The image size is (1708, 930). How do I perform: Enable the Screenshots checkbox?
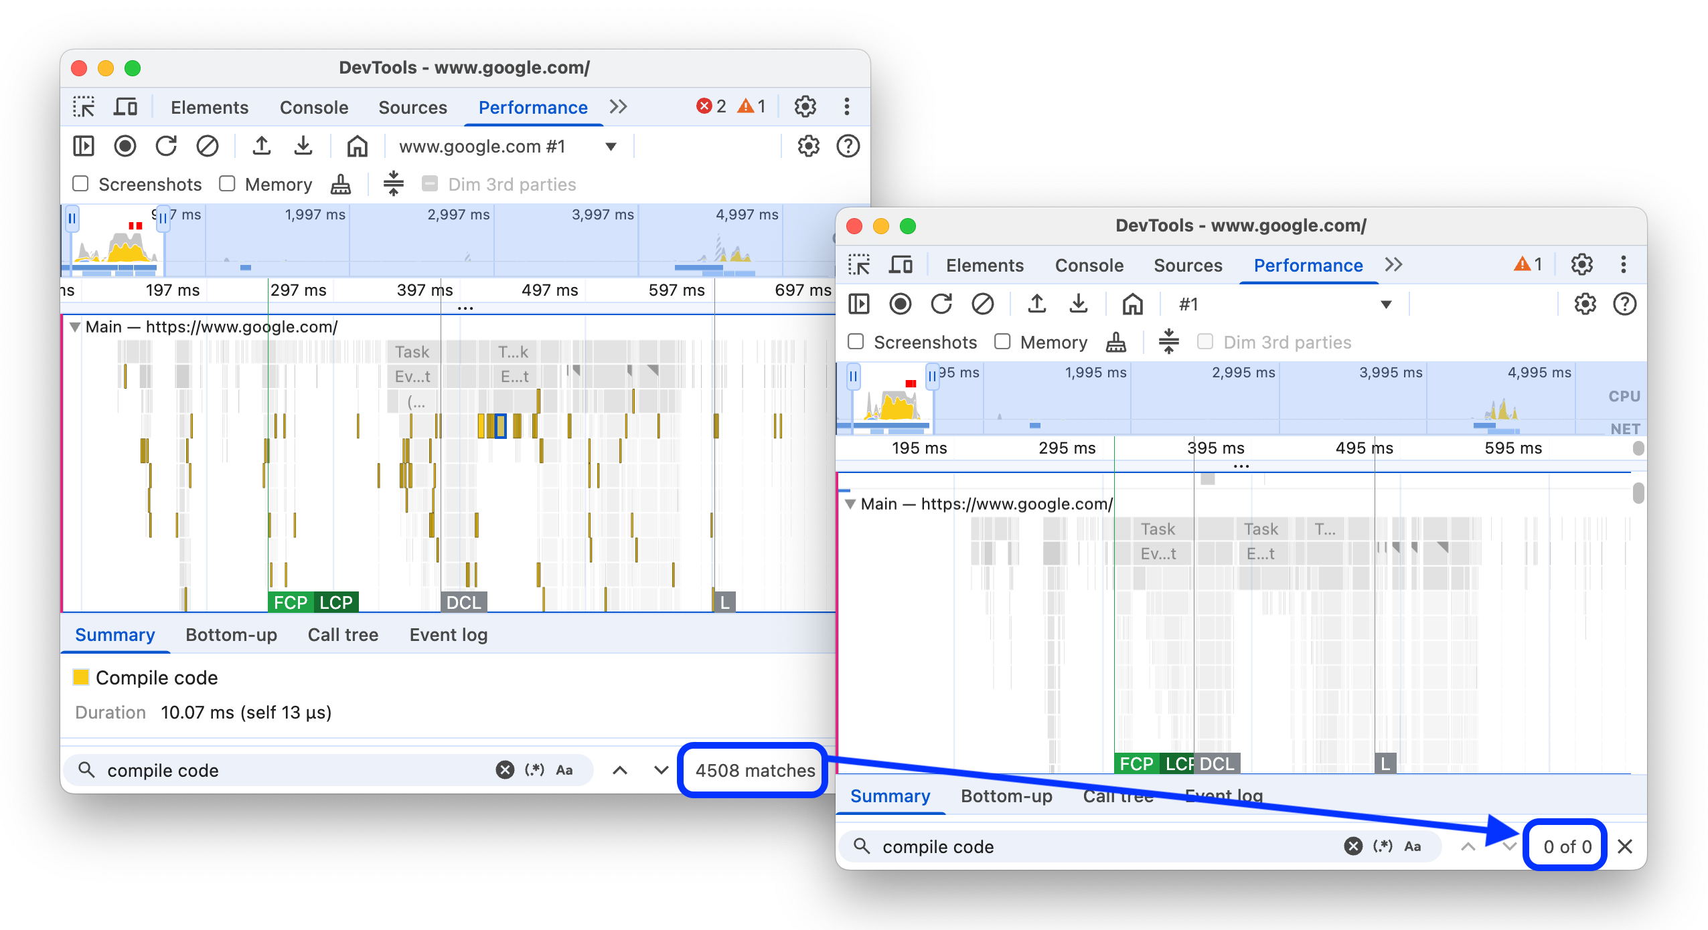tap(80, 183)
